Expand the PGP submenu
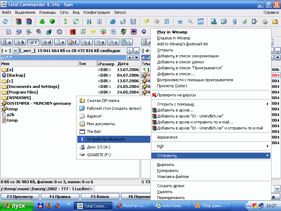Image resolution: width=281 pixels, height=211 pixels. tap(211, 146)
